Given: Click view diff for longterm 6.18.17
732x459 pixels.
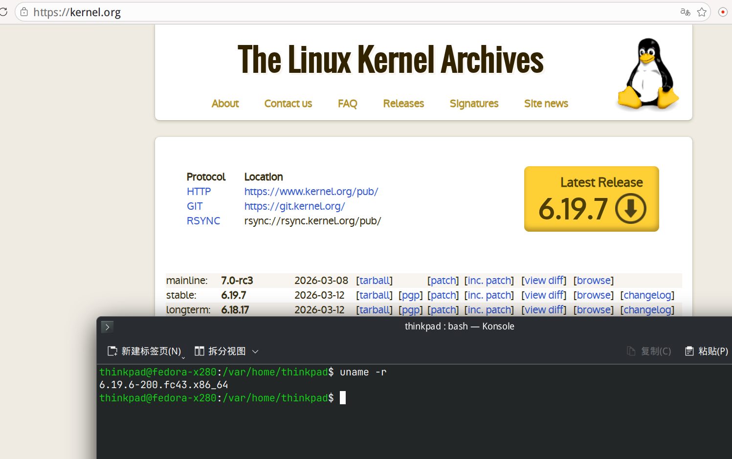Looking at the screenshot, I should pyautogui.click(x=544, y=310).
